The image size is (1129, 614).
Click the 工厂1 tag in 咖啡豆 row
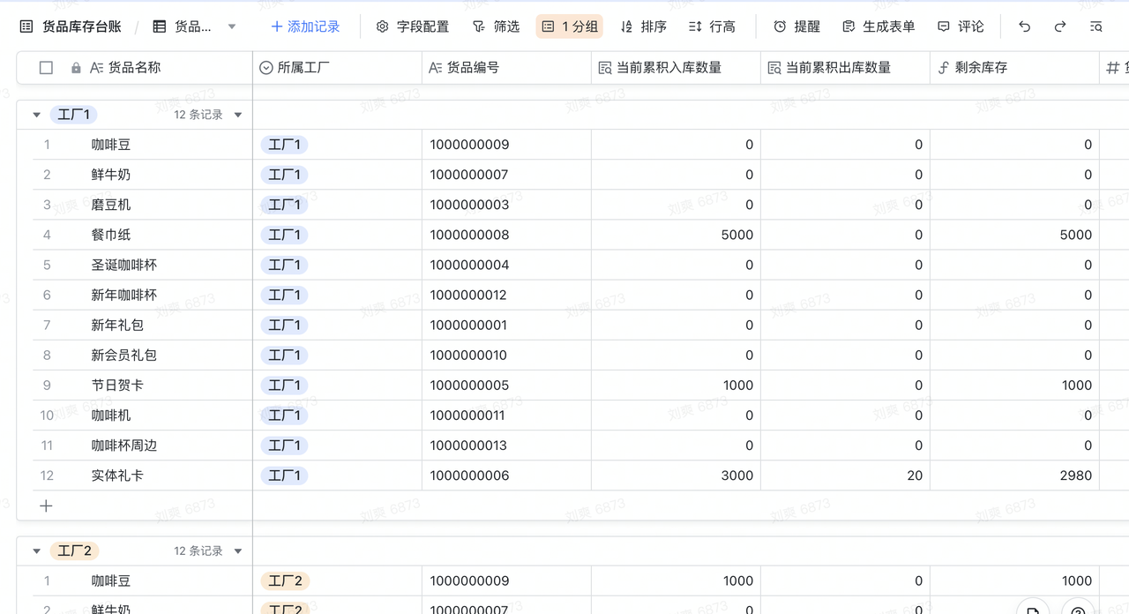284,145
